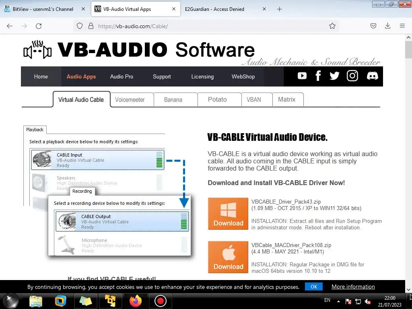
Task: Click VBCable_MACDriver_Pack108.zip file name
Action: coord(291,245)
